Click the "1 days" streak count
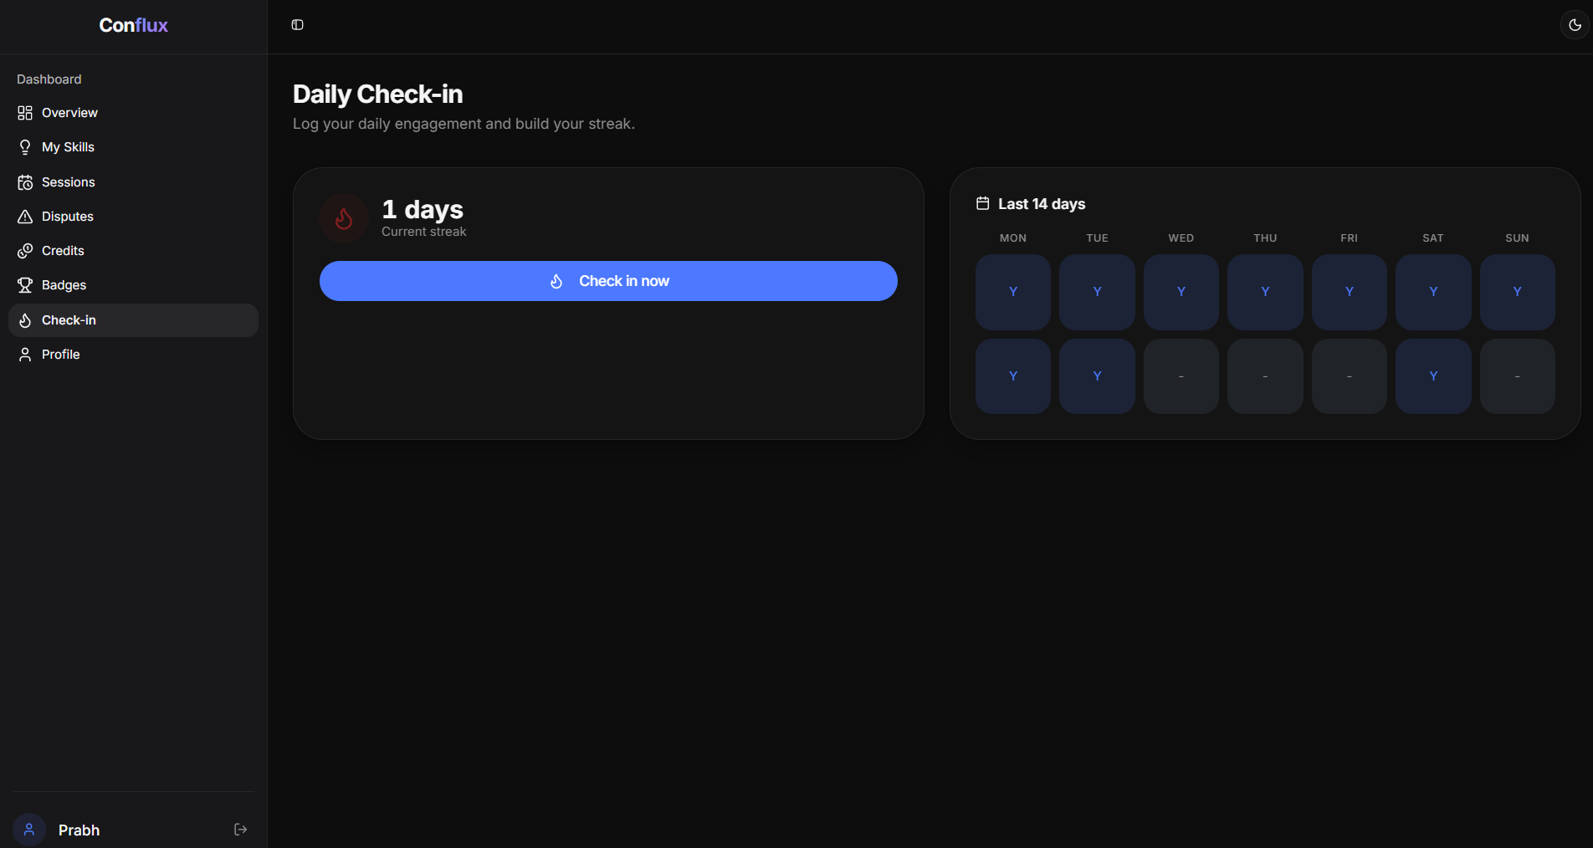 pyautogui.click(x=423, y=209)
